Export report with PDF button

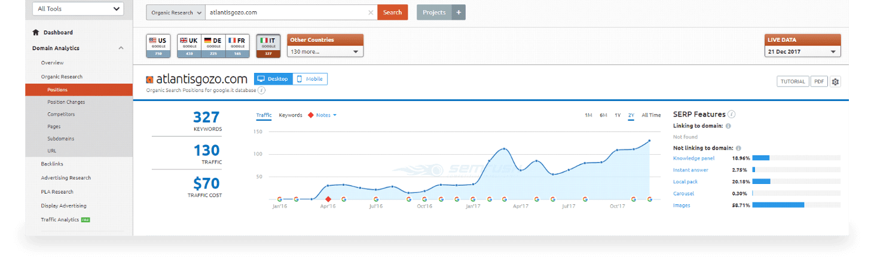pyautogui.click(x=819, y=81)
